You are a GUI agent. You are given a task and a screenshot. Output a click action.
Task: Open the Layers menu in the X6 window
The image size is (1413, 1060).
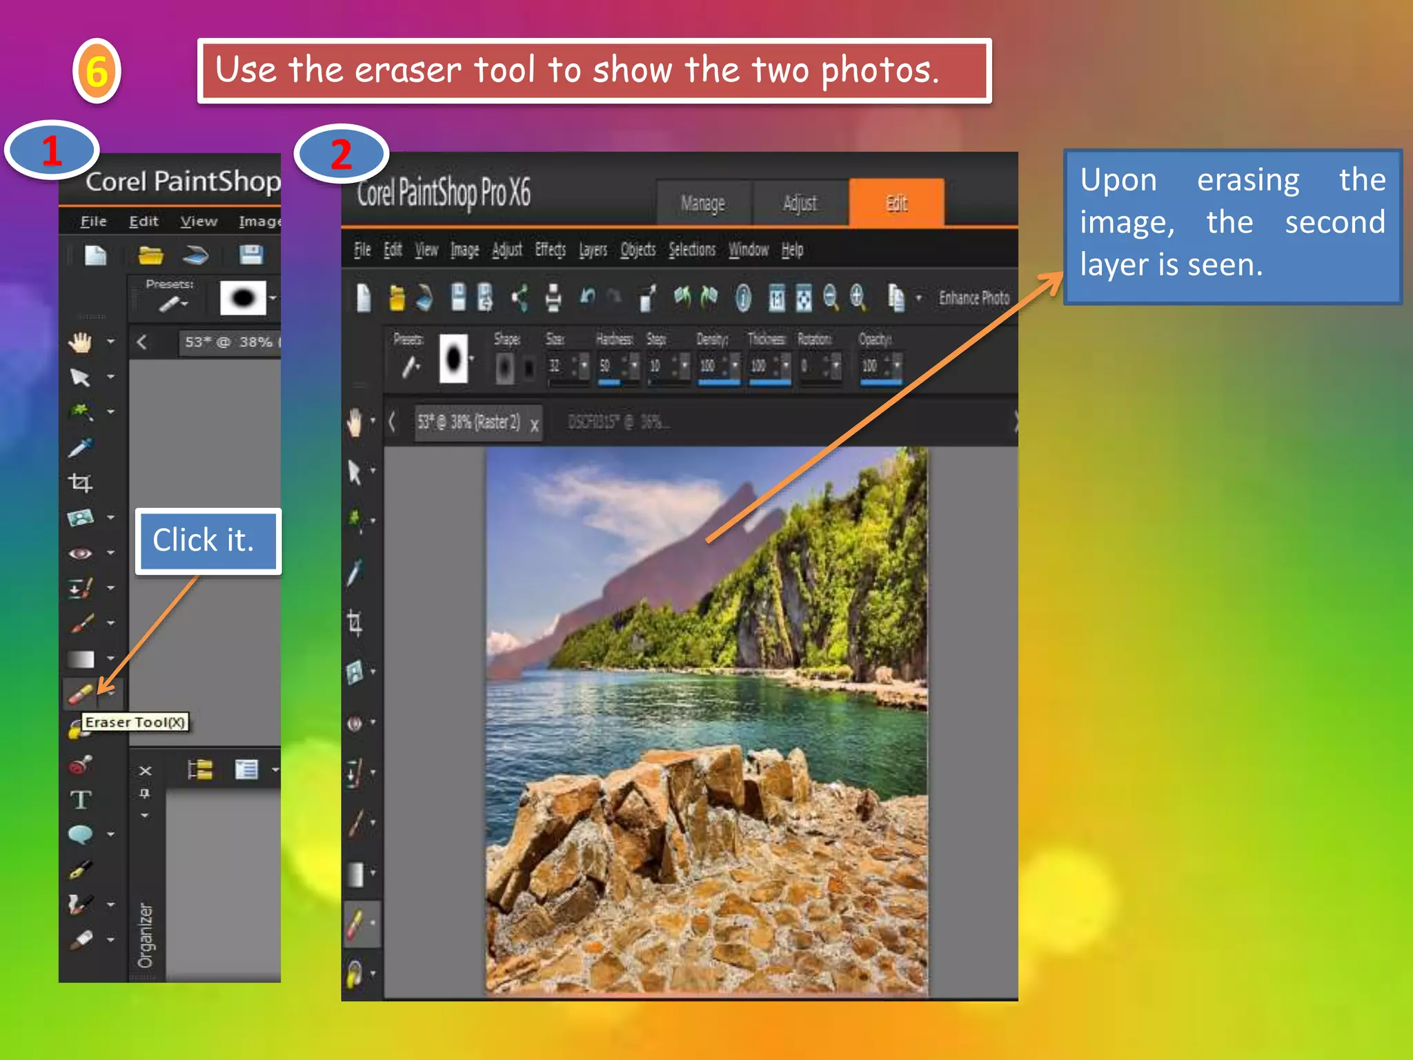click(593, 249)
